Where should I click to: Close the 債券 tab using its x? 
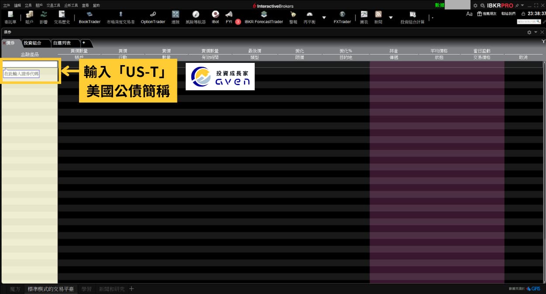tap(4, 43)
